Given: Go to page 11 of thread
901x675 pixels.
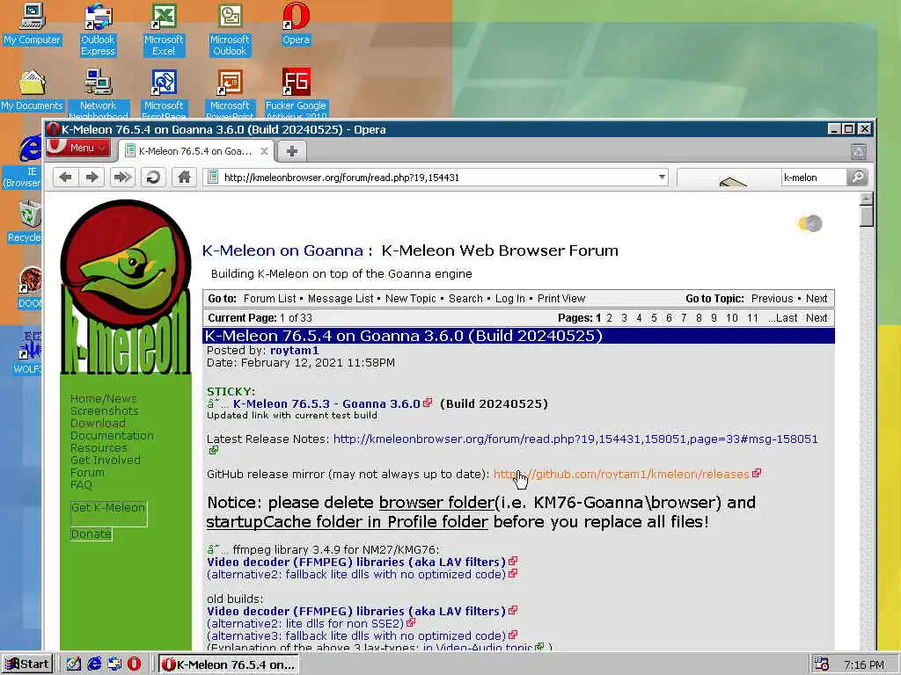Looking at the screenshot, I should 752,318.
